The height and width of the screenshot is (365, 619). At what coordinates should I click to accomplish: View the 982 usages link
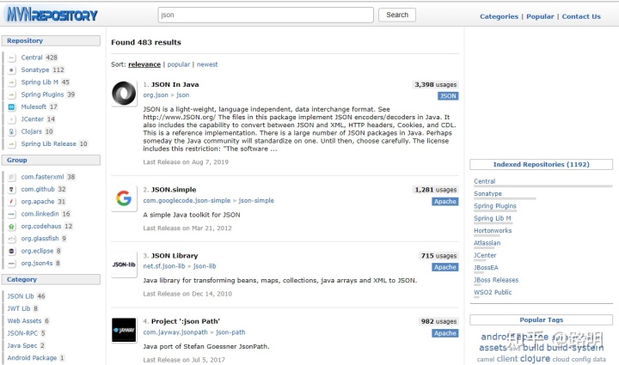tap(438, 321)
